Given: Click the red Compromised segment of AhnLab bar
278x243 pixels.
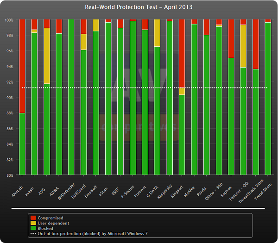Looking at the screenshot, I should coord(22,66).
